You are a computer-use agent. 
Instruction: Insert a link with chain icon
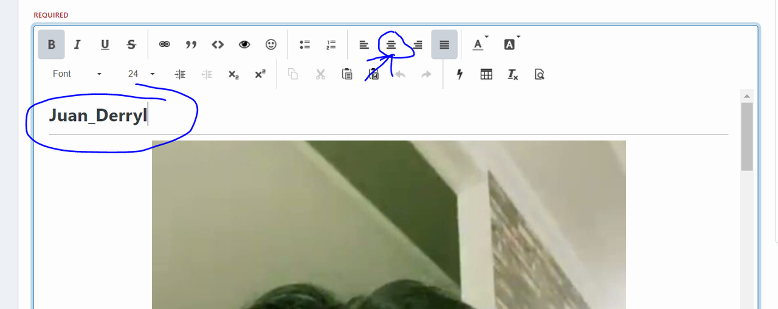coord(164,44)
